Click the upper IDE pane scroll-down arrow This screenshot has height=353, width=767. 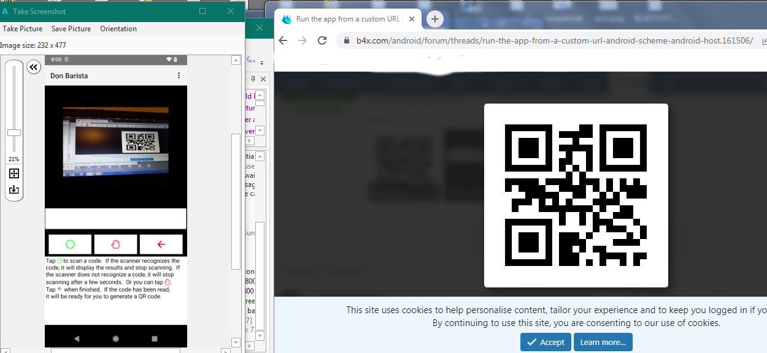coord(260,131)
